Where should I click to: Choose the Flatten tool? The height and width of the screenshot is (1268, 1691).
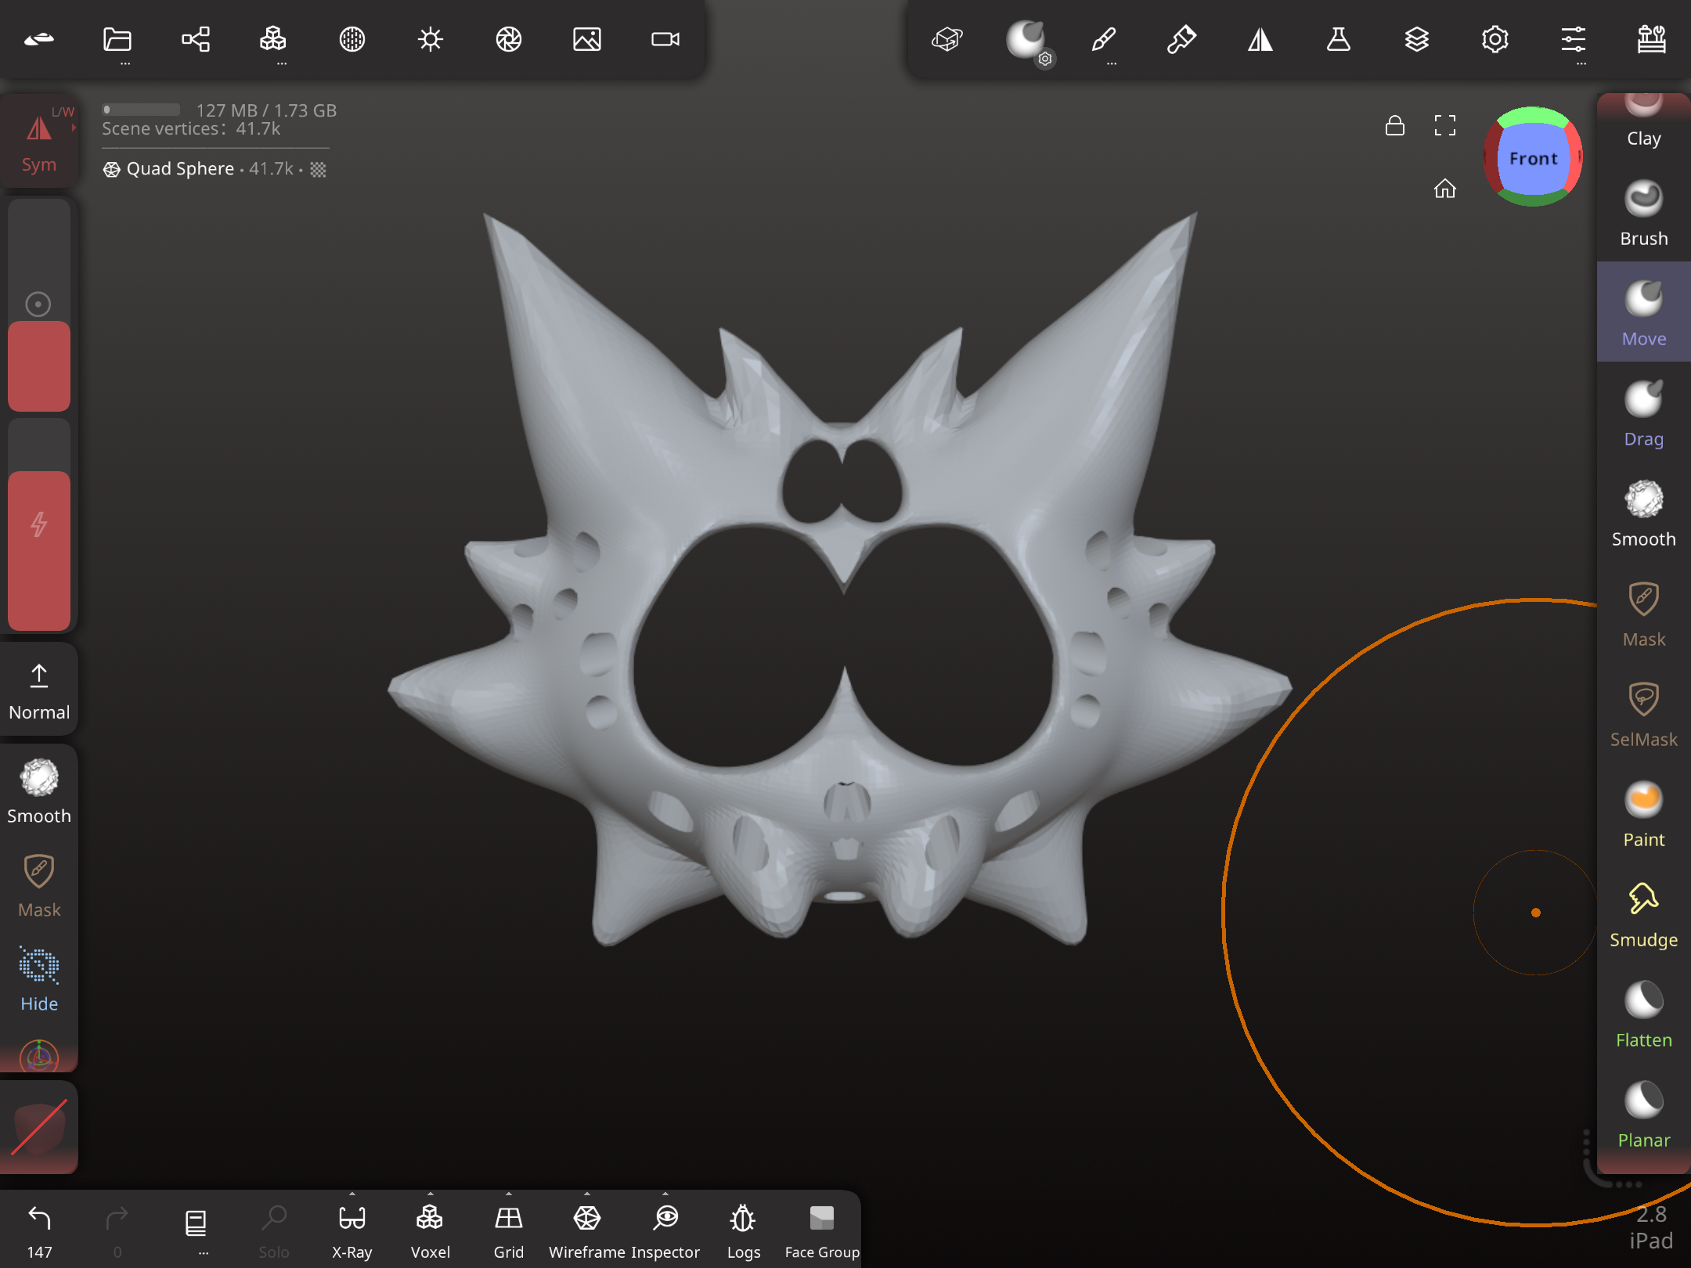click(x=1643, y=1014)
